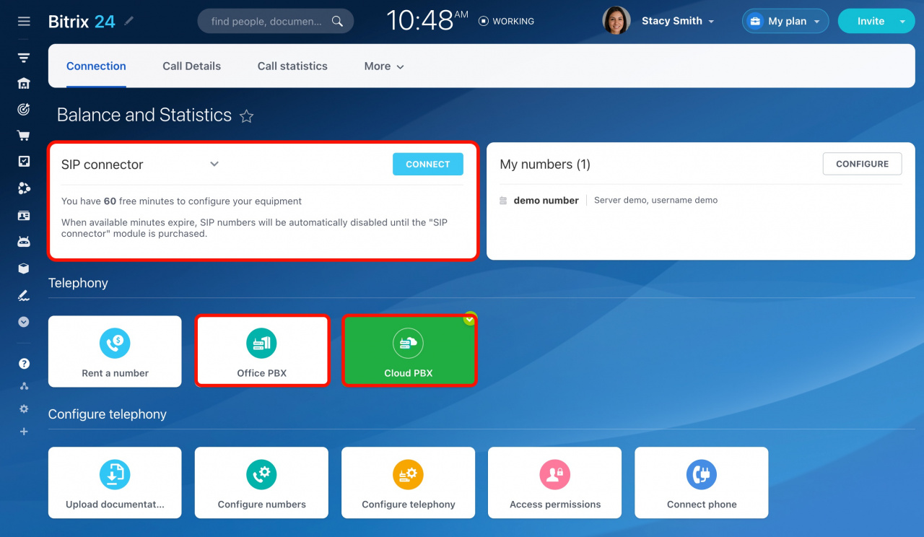Open Help with the question mark icon
924x537 pixels.
click(x=23, y=363)
